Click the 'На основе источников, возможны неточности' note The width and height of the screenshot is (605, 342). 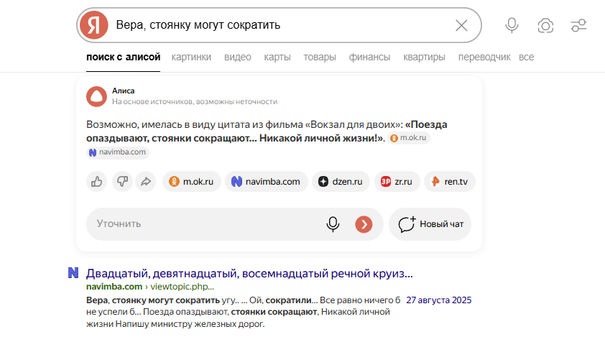(x=195, y=101)
